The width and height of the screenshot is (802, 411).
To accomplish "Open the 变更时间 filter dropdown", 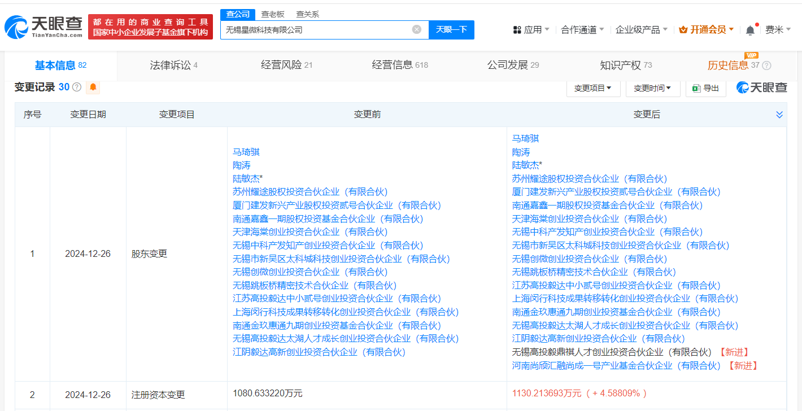I will point(652,88).
